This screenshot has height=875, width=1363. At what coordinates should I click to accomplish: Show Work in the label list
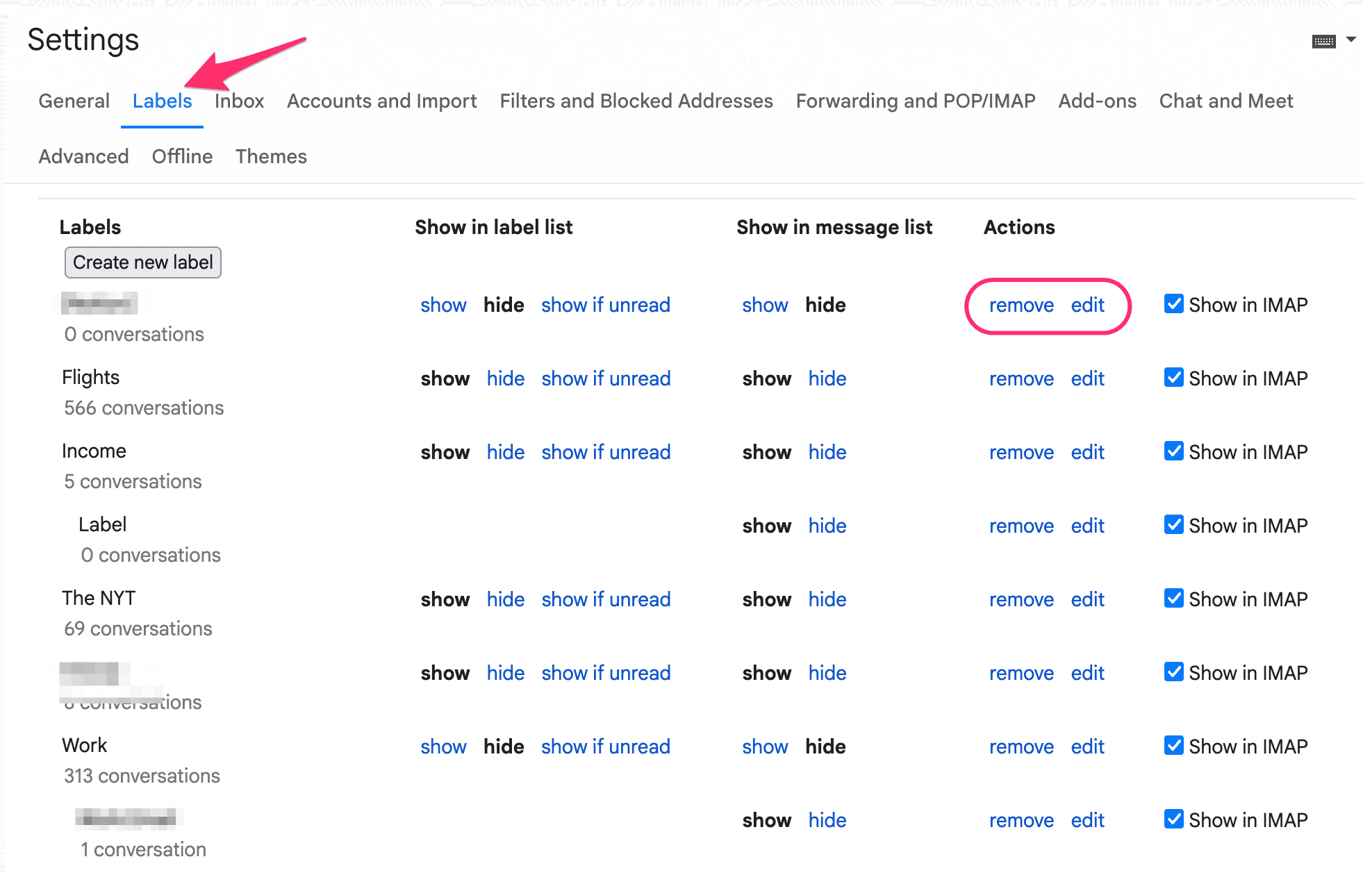444,746
